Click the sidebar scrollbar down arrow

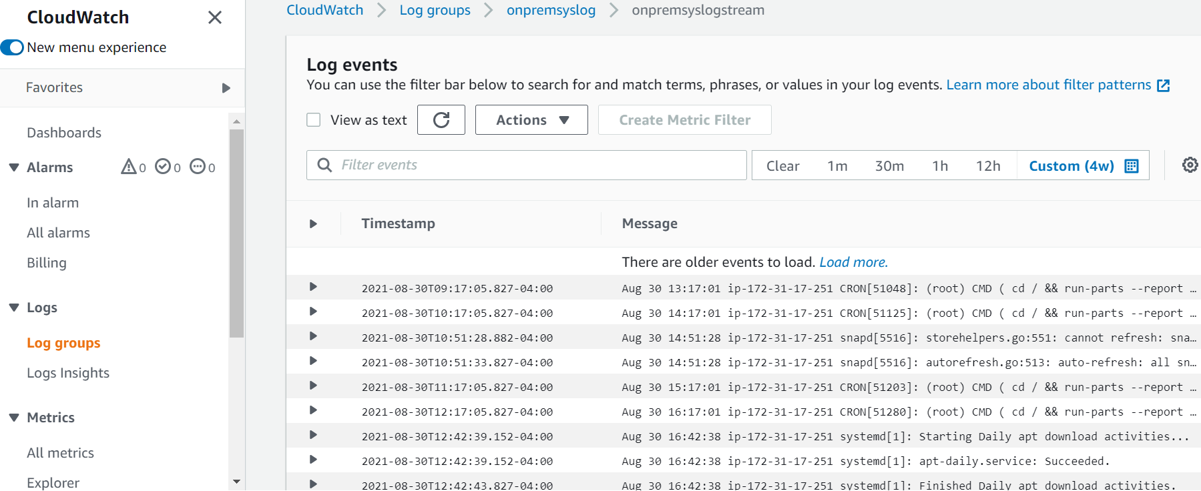pos(236,482)
